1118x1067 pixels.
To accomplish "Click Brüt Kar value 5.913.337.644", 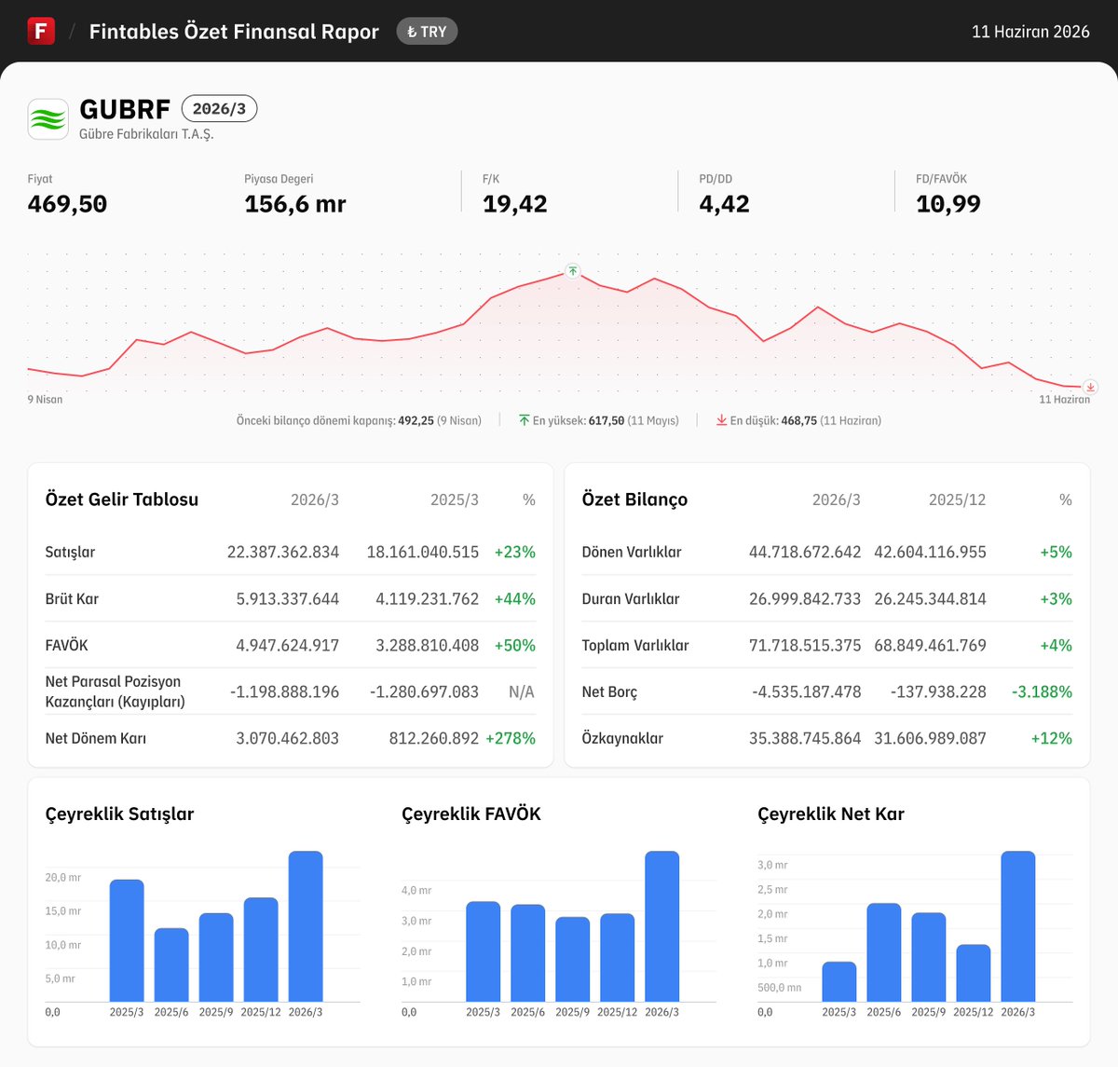I will (288, 599).
